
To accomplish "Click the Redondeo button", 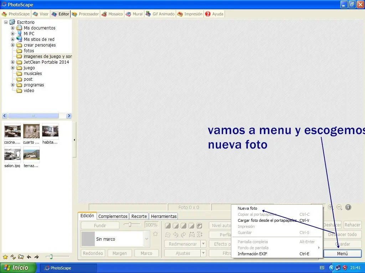I will tap(93, 253).
